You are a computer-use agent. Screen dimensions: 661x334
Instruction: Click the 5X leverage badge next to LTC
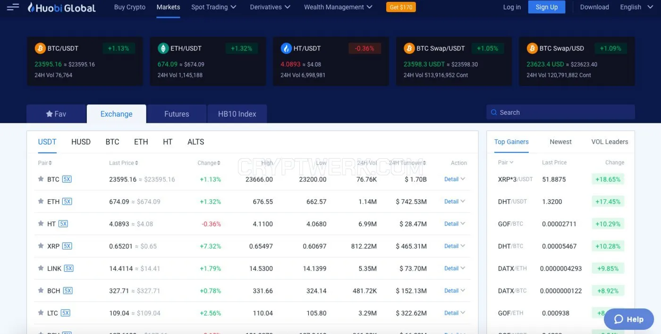coord(65,312)
